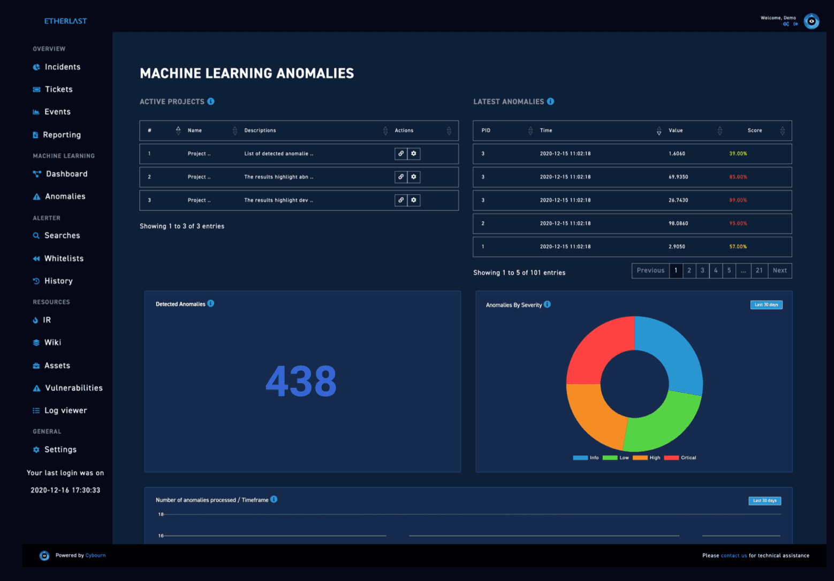Click info icon beside Active Projects
Screen dimensions: 834x581
click(211, 101)
